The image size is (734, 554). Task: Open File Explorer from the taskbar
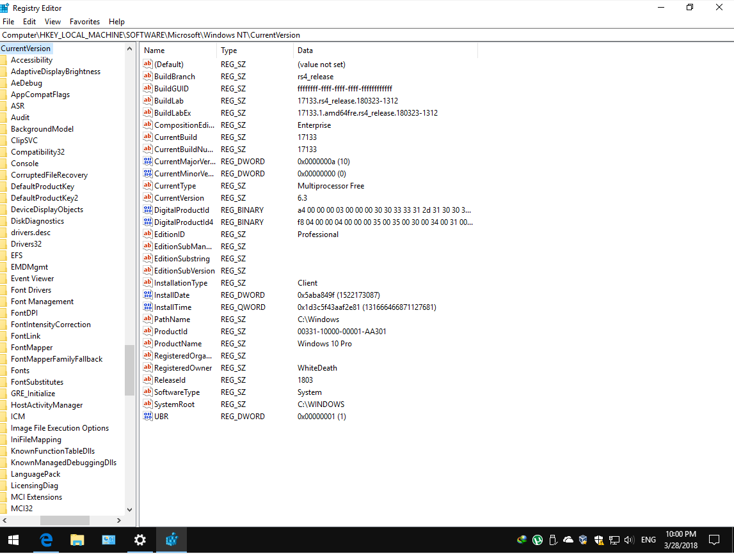click(x=77, y=540)
